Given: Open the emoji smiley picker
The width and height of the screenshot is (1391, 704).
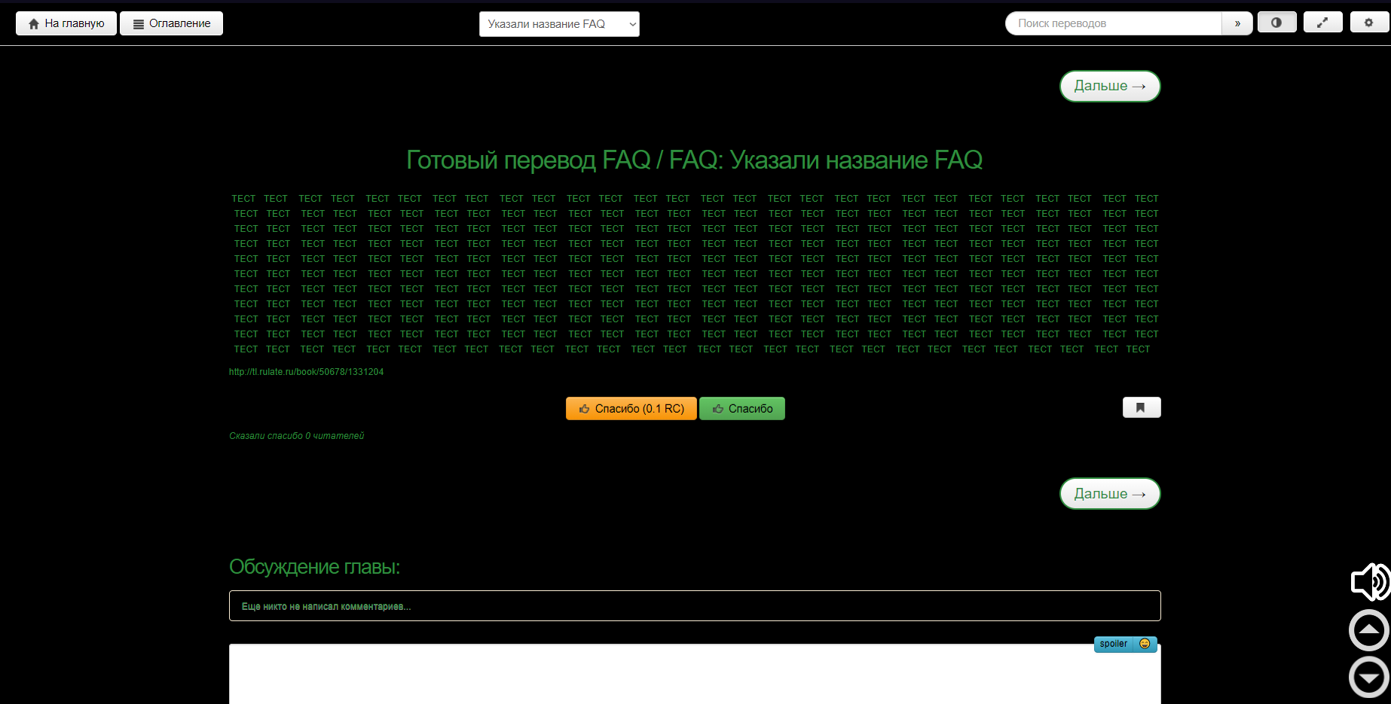Looking at the screenshot, I should pos(1145,644).
